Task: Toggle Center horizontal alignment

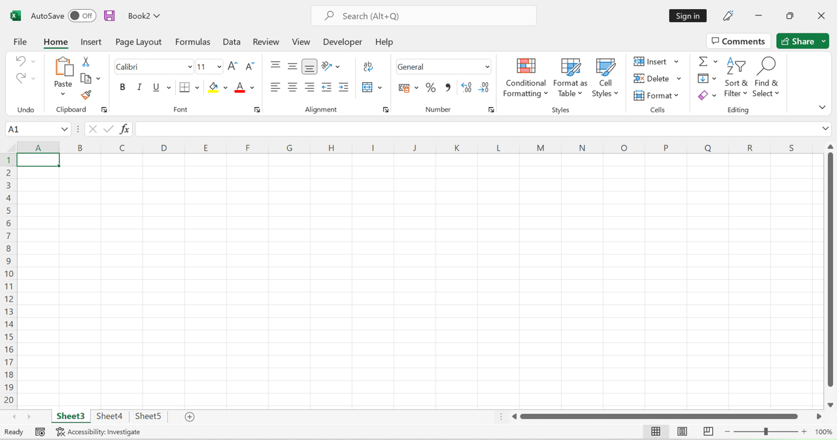Action: pos(292,87)
